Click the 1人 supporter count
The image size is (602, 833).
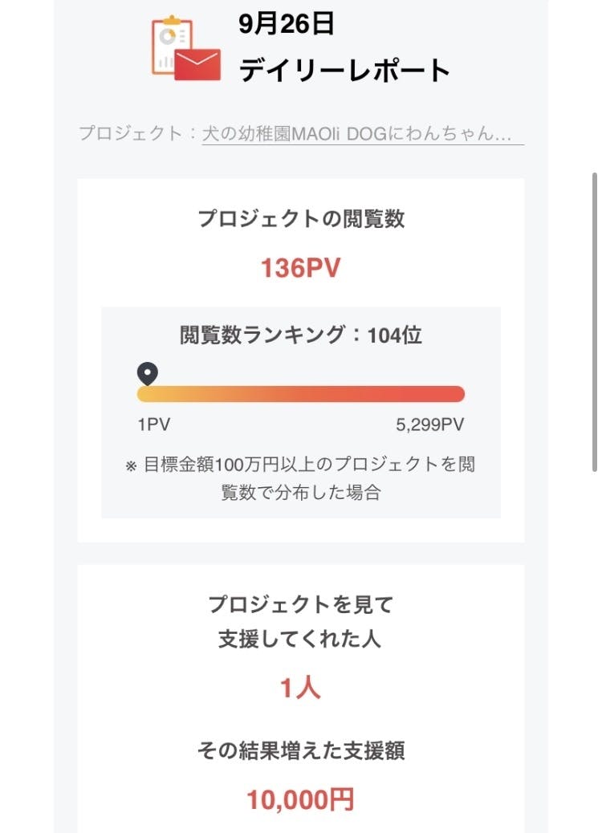click(300, 689)
